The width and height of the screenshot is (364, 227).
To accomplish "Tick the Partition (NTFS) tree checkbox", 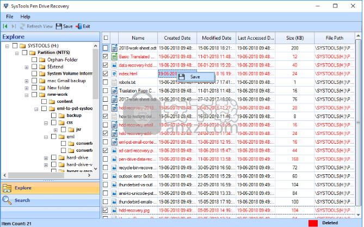I will [x=24, y=52].
